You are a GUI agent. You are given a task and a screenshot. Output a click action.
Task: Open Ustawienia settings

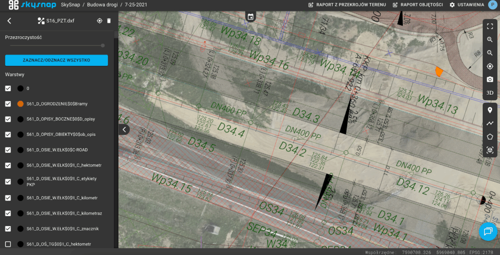tap(466, 5)
